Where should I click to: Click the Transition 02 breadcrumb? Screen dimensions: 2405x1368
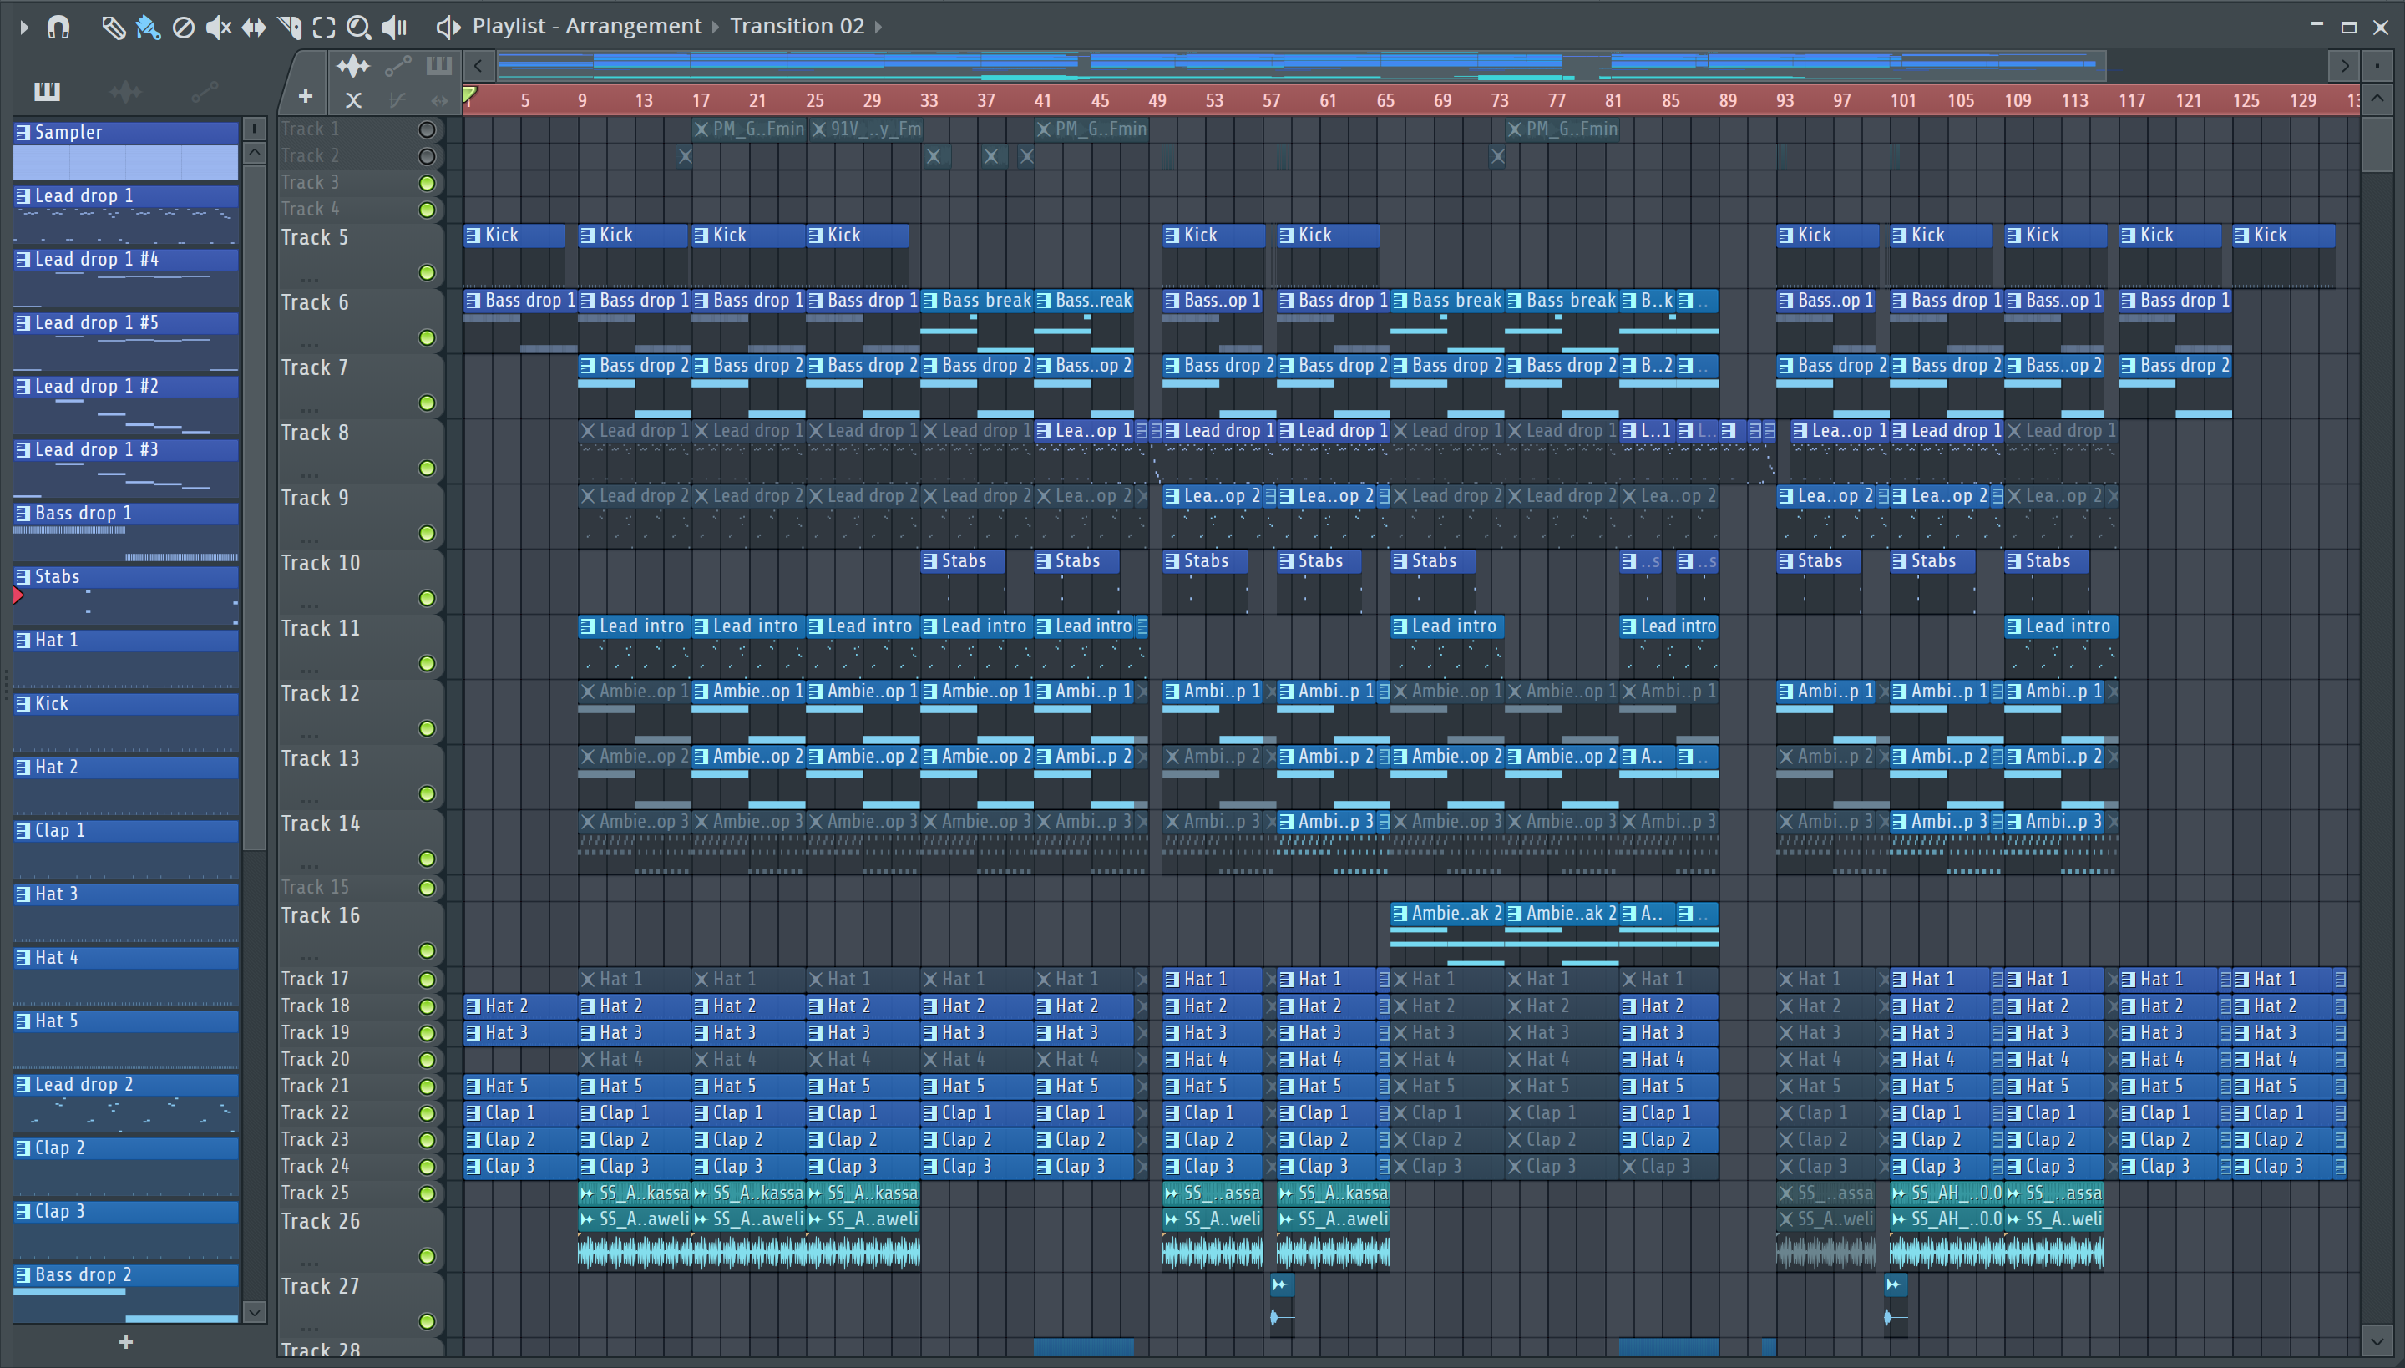pos(797,27)
